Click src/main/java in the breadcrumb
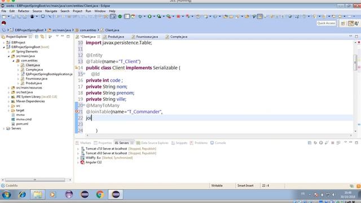The width and height of the screenshot is (361, 203). click(61, 30)
